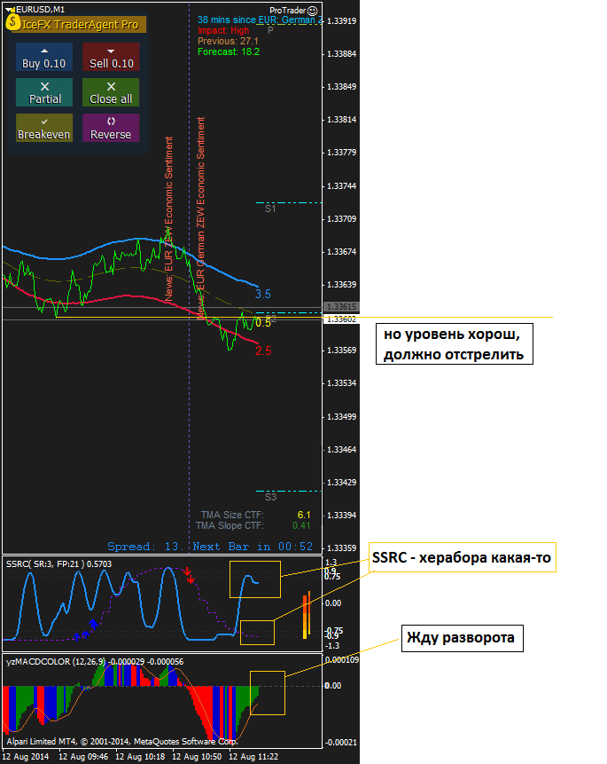The height and width of the screenshot is (764, 607).
Task: Open the EURUSD,M1 chart menu triangle
Action: [11, 9]
